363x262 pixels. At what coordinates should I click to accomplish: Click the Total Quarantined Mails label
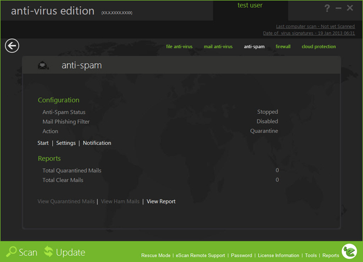(x=72, y=171)
